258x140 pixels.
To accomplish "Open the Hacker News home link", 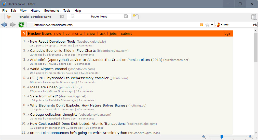I will pyautogui.click(x=40, y=34).
